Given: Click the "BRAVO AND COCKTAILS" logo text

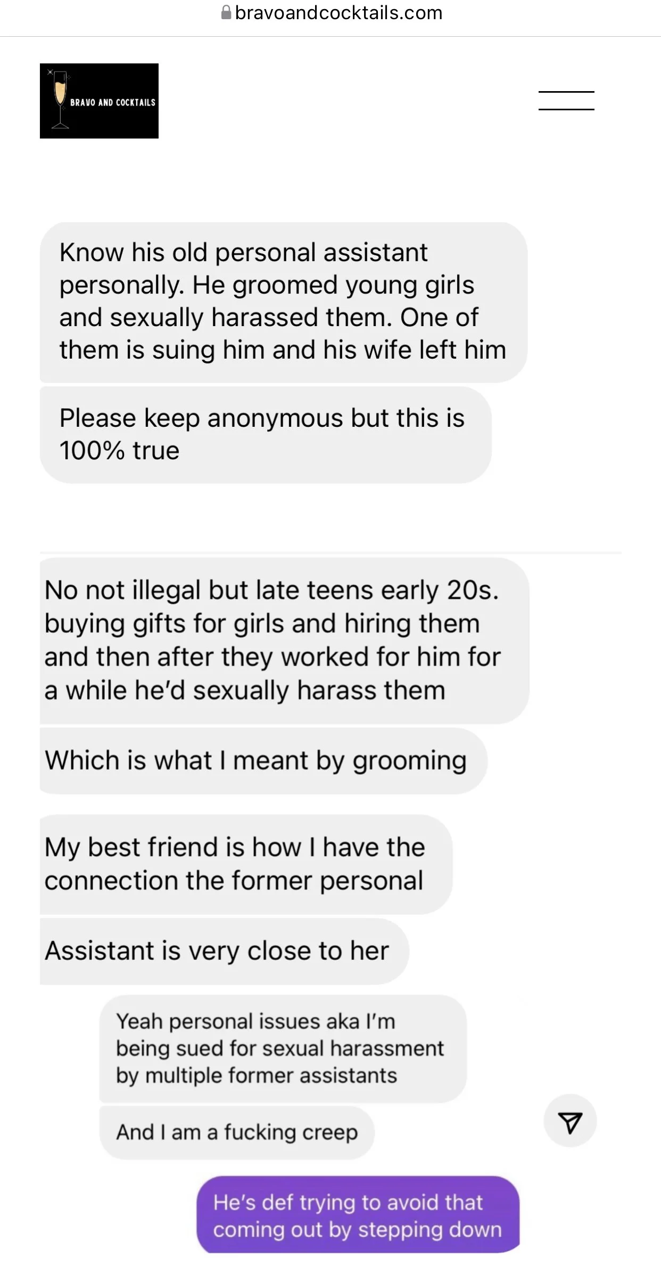Looking at the screenshot, I should point(113,102).
